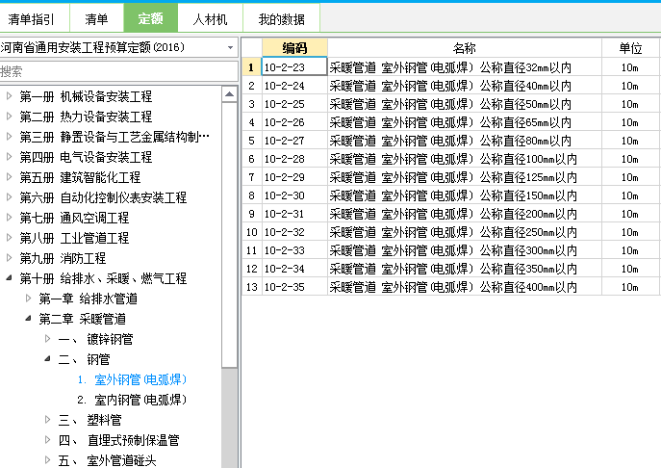Expand 第五册 建筑智能化工程 node
Image resolution: width=661 pixels, height=468 pixels.
click(x=9, y=177)
